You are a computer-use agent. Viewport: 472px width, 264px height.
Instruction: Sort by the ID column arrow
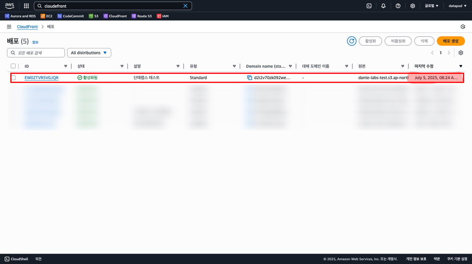tap(66, 66)
